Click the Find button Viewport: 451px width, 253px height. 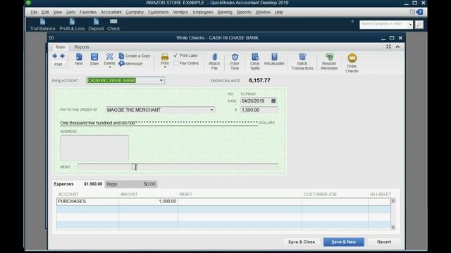pyautogui.click(x=58, y=64)
